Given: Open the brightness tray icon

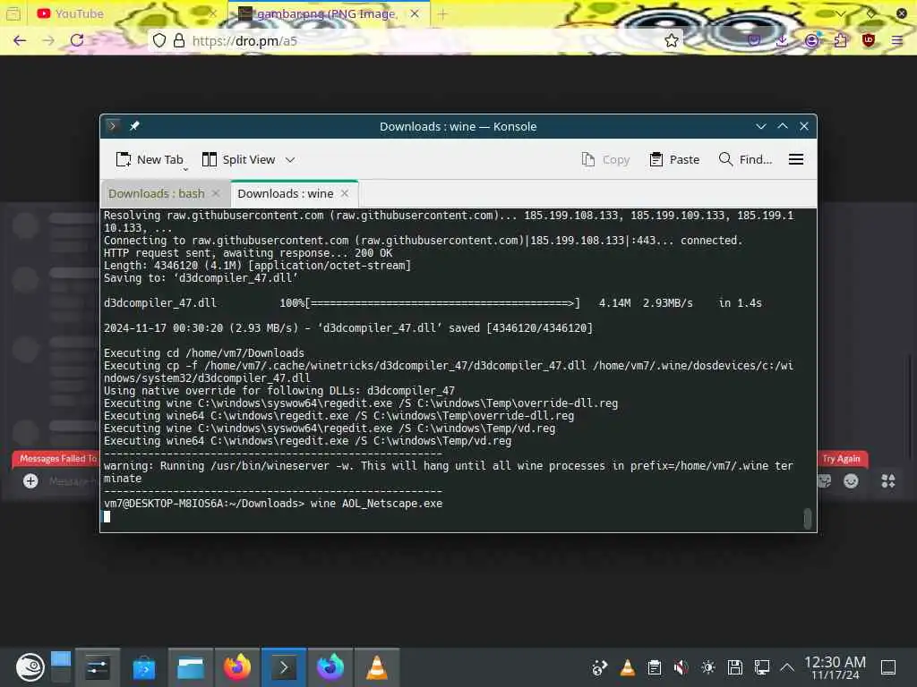Looking at the screenshot, I should point(708,667).
